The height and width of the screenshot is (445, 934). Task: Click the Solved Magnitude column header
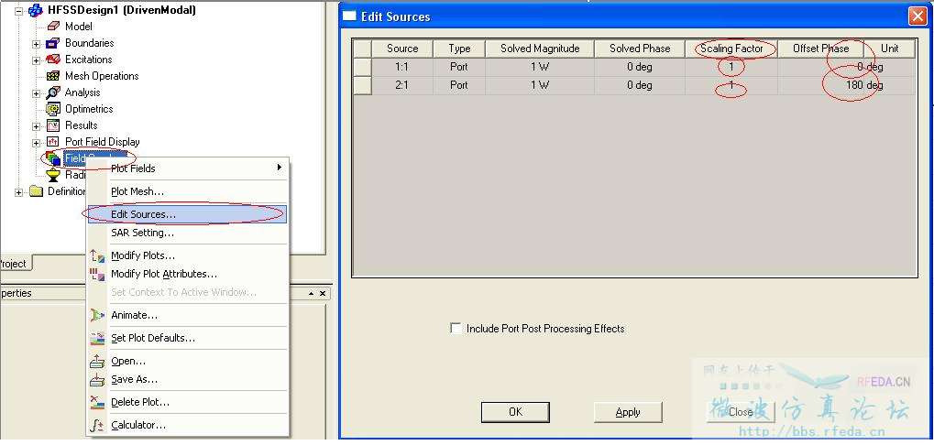click(540, 49)
